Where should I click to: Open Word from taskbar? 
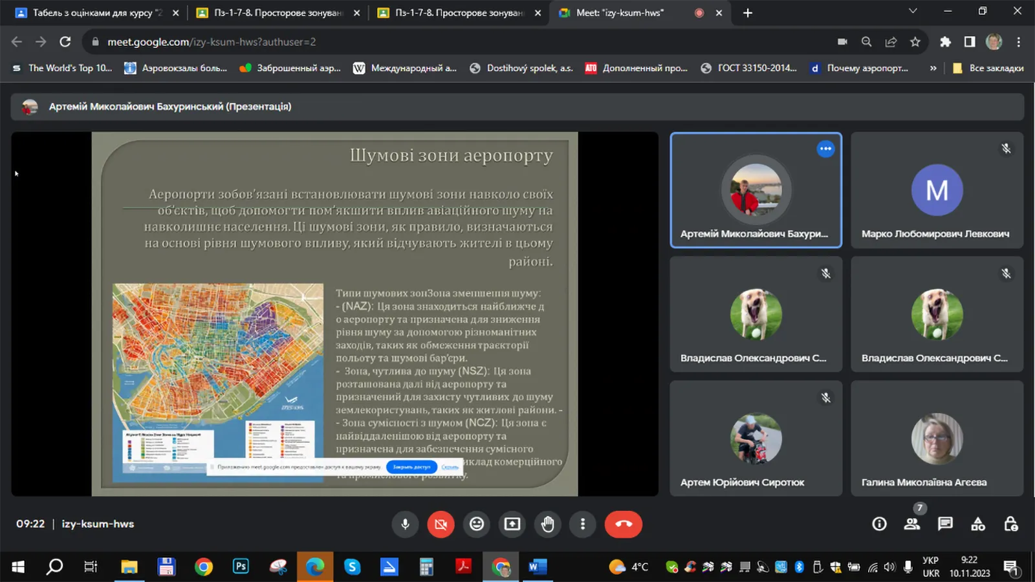tap(537, 567)
